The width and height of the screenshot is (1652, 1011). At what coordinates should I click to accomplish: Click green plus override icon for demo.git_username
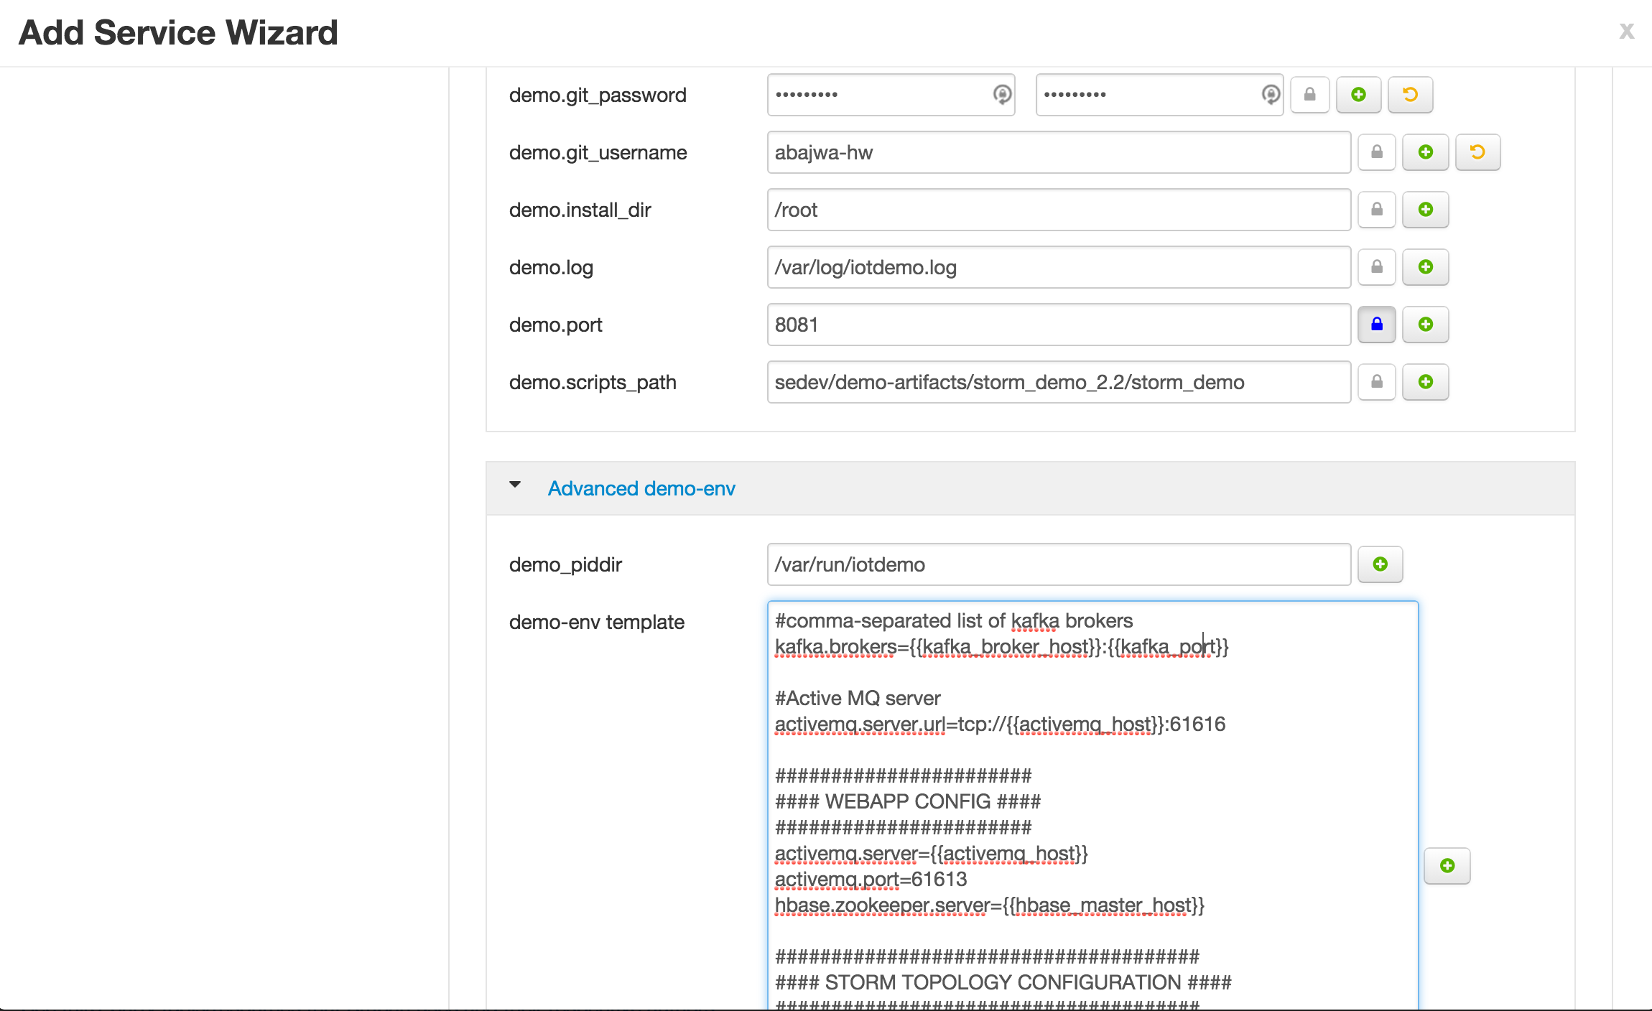coord(1426,152)
